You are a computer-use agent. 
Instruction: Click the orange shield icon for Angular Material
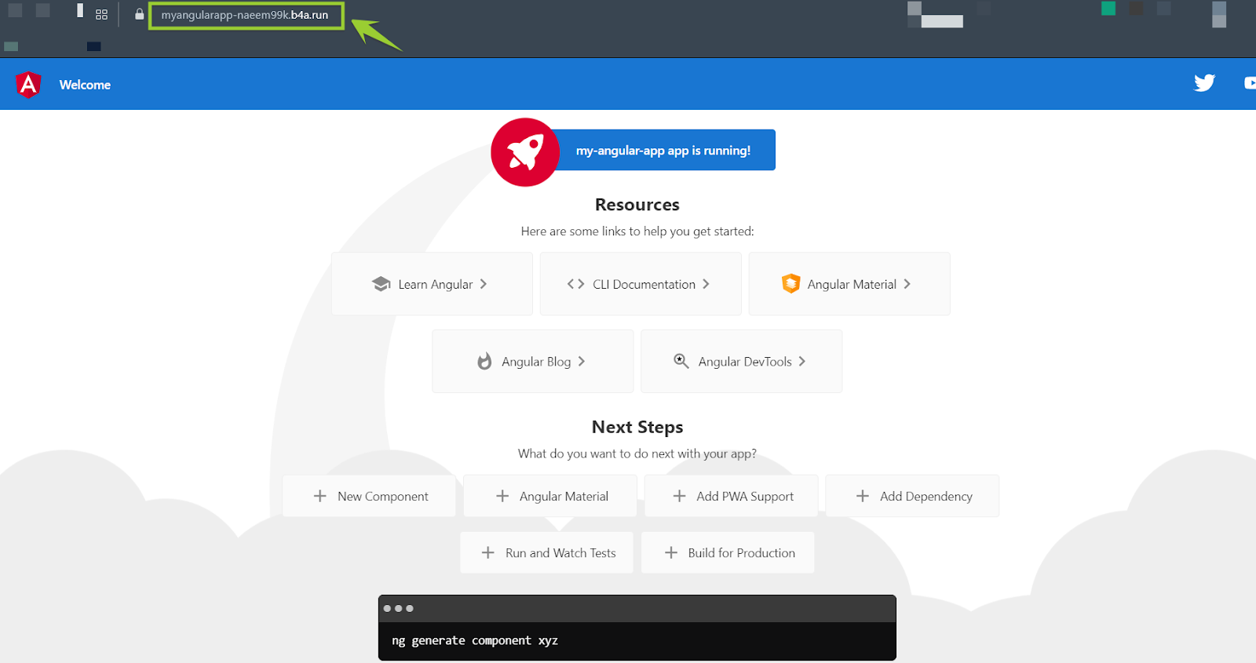click(x=790, y=283)
